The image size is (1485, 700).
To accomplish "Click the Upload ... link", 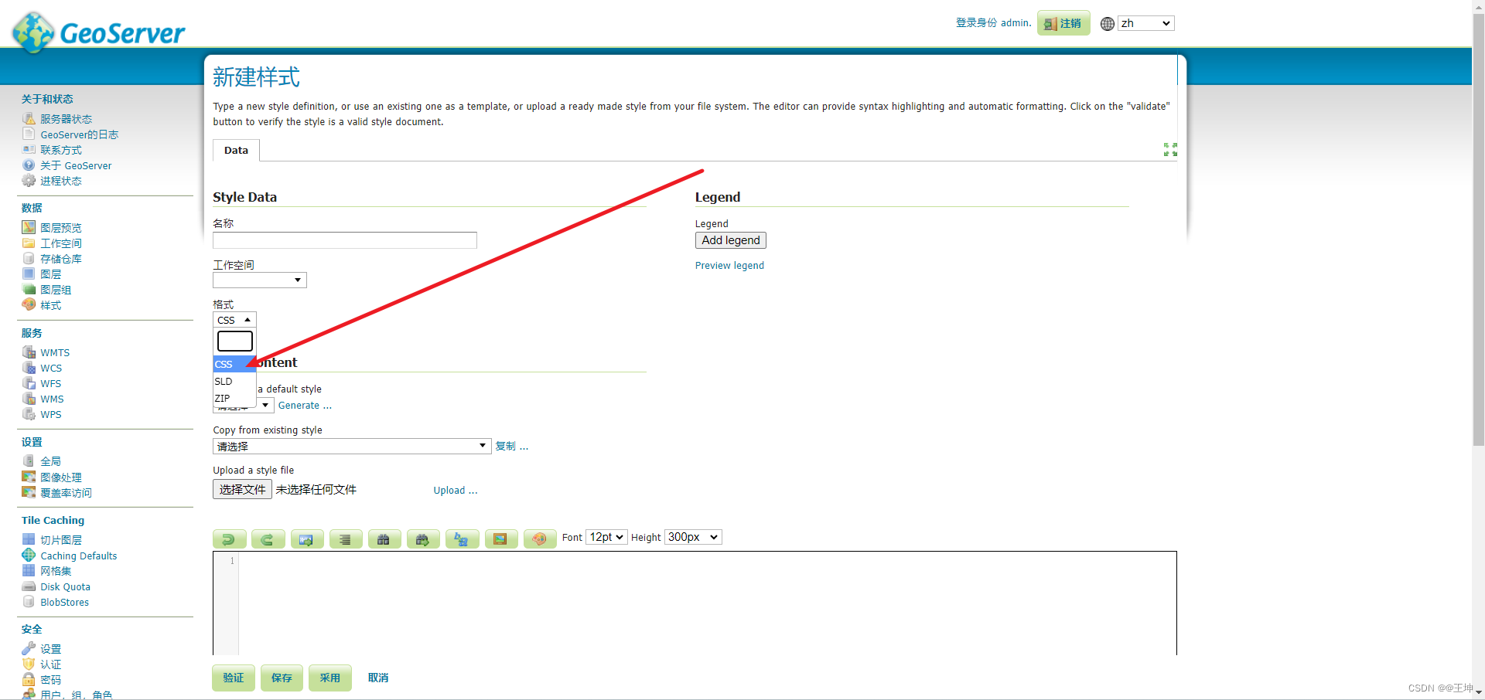I will (x=456, y=490).
